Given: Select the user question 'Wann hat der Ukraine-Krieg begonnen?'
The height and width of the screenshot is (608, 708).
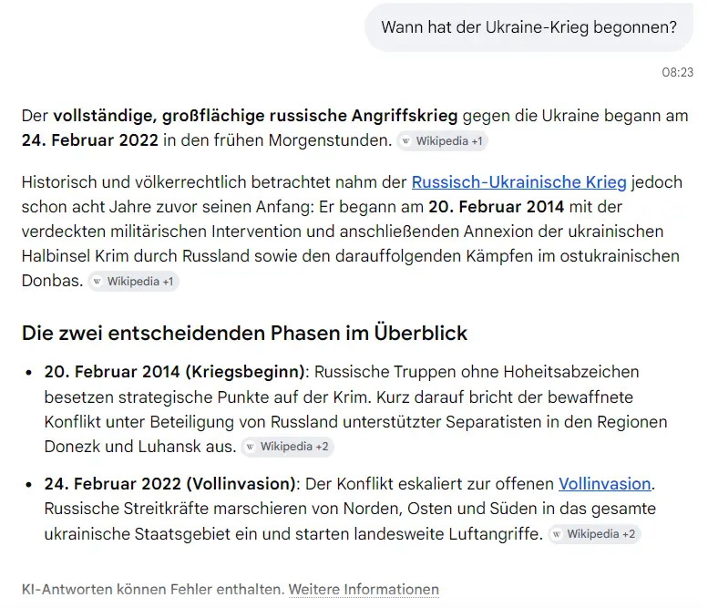Looking at the screenshot, I should click(x=528, y=27).
